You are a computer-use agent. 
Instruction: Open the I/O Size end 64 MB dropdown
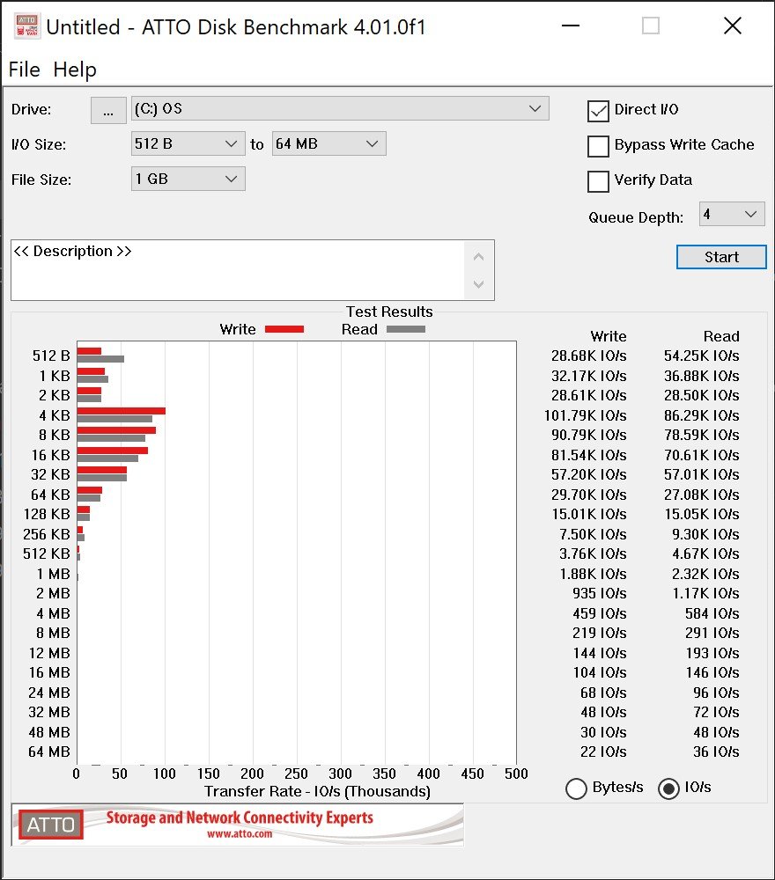coord(328,143)
